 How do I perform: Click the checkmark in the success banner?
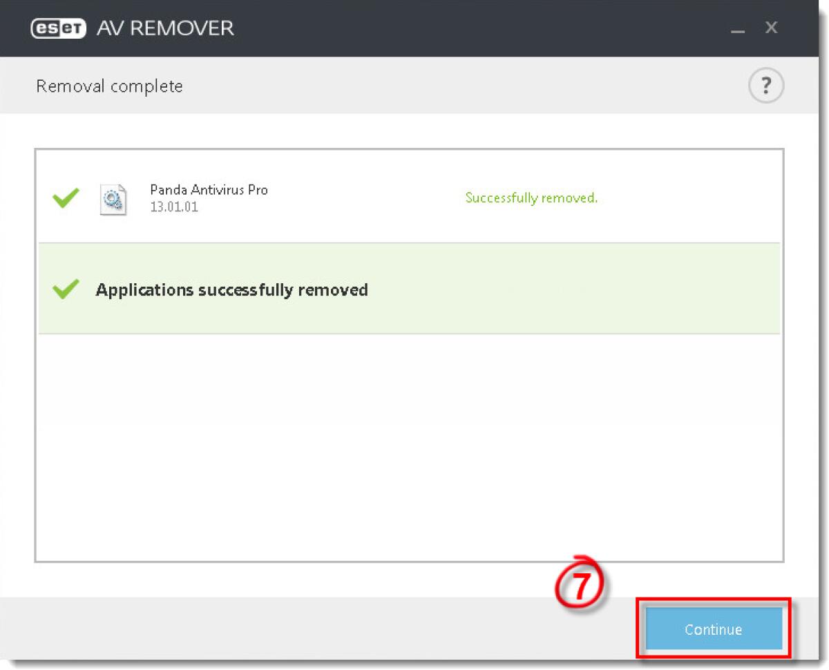[66, 289]
